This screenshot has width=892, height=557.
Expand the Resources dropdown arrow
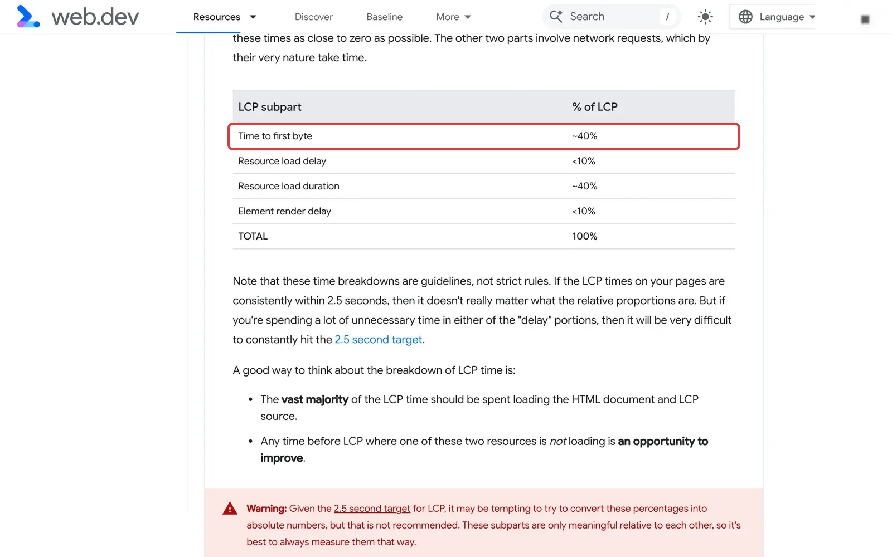coord(253,17)
